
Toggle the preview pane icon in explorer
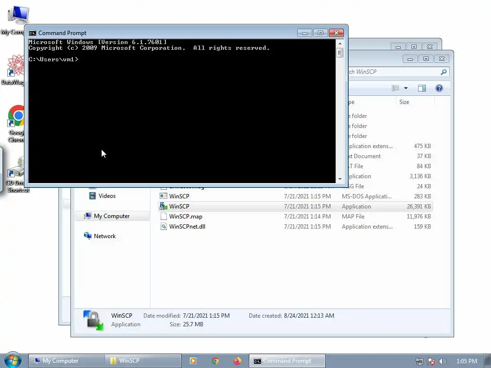(422, 88)
